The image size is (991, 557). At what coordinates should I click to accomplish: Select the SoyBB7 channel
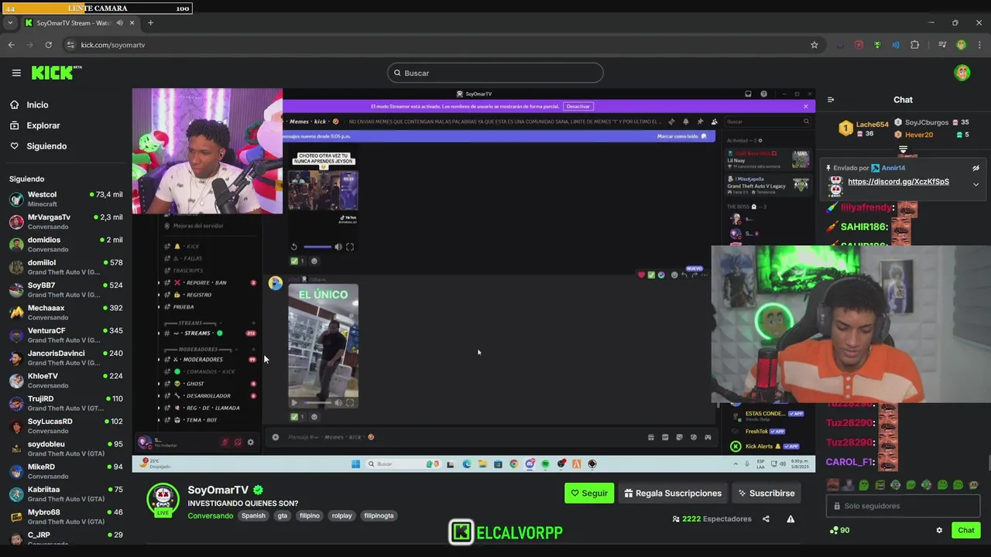click(66, 289)
